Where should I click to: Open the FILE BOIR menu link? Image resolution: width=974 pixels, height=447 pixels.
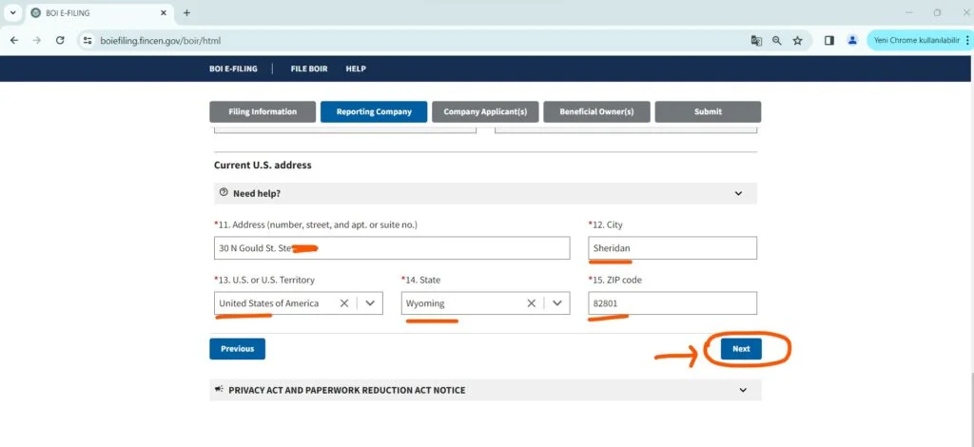309,68
